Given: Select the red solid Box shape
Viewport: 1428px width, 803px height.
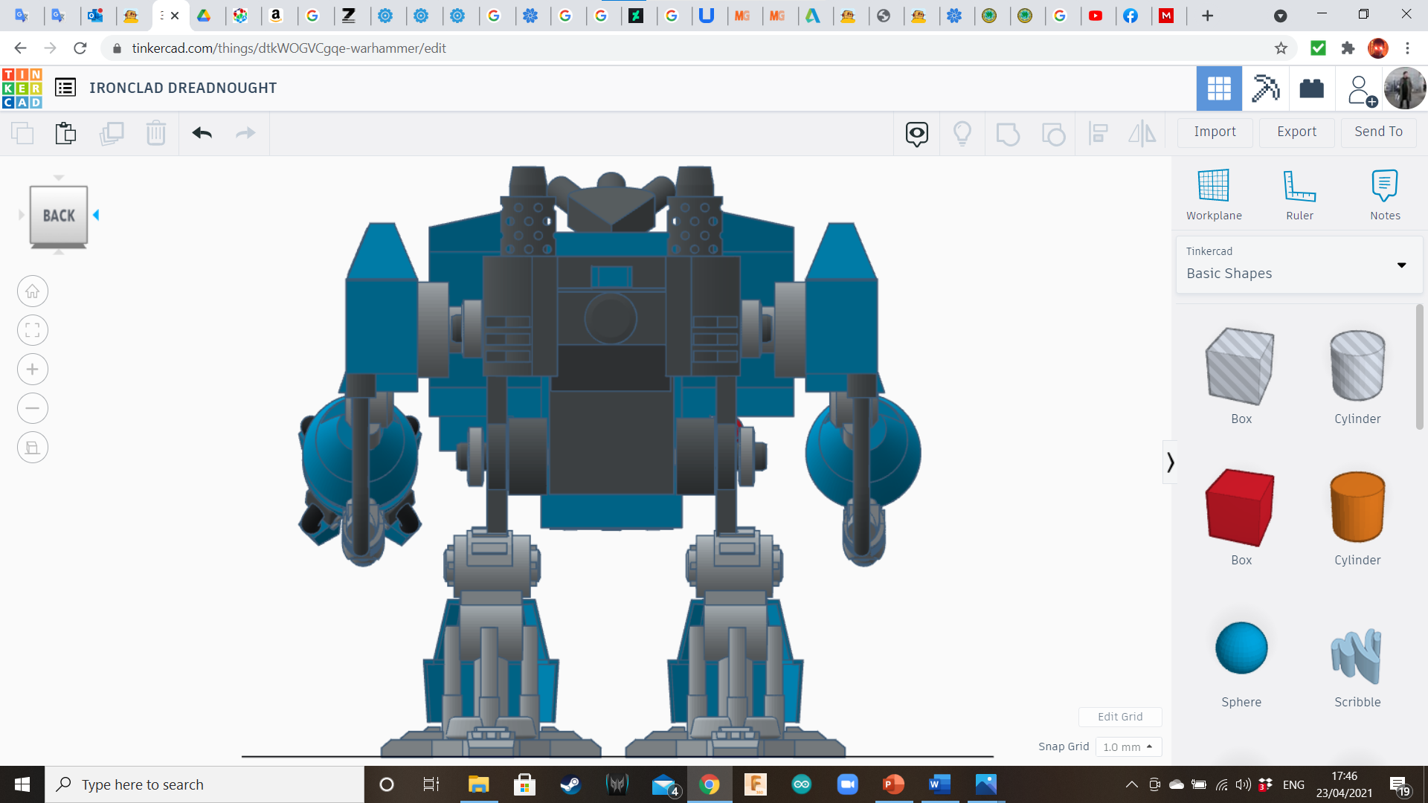Looking at the screenshot, I should click(x=1241, y=509).
